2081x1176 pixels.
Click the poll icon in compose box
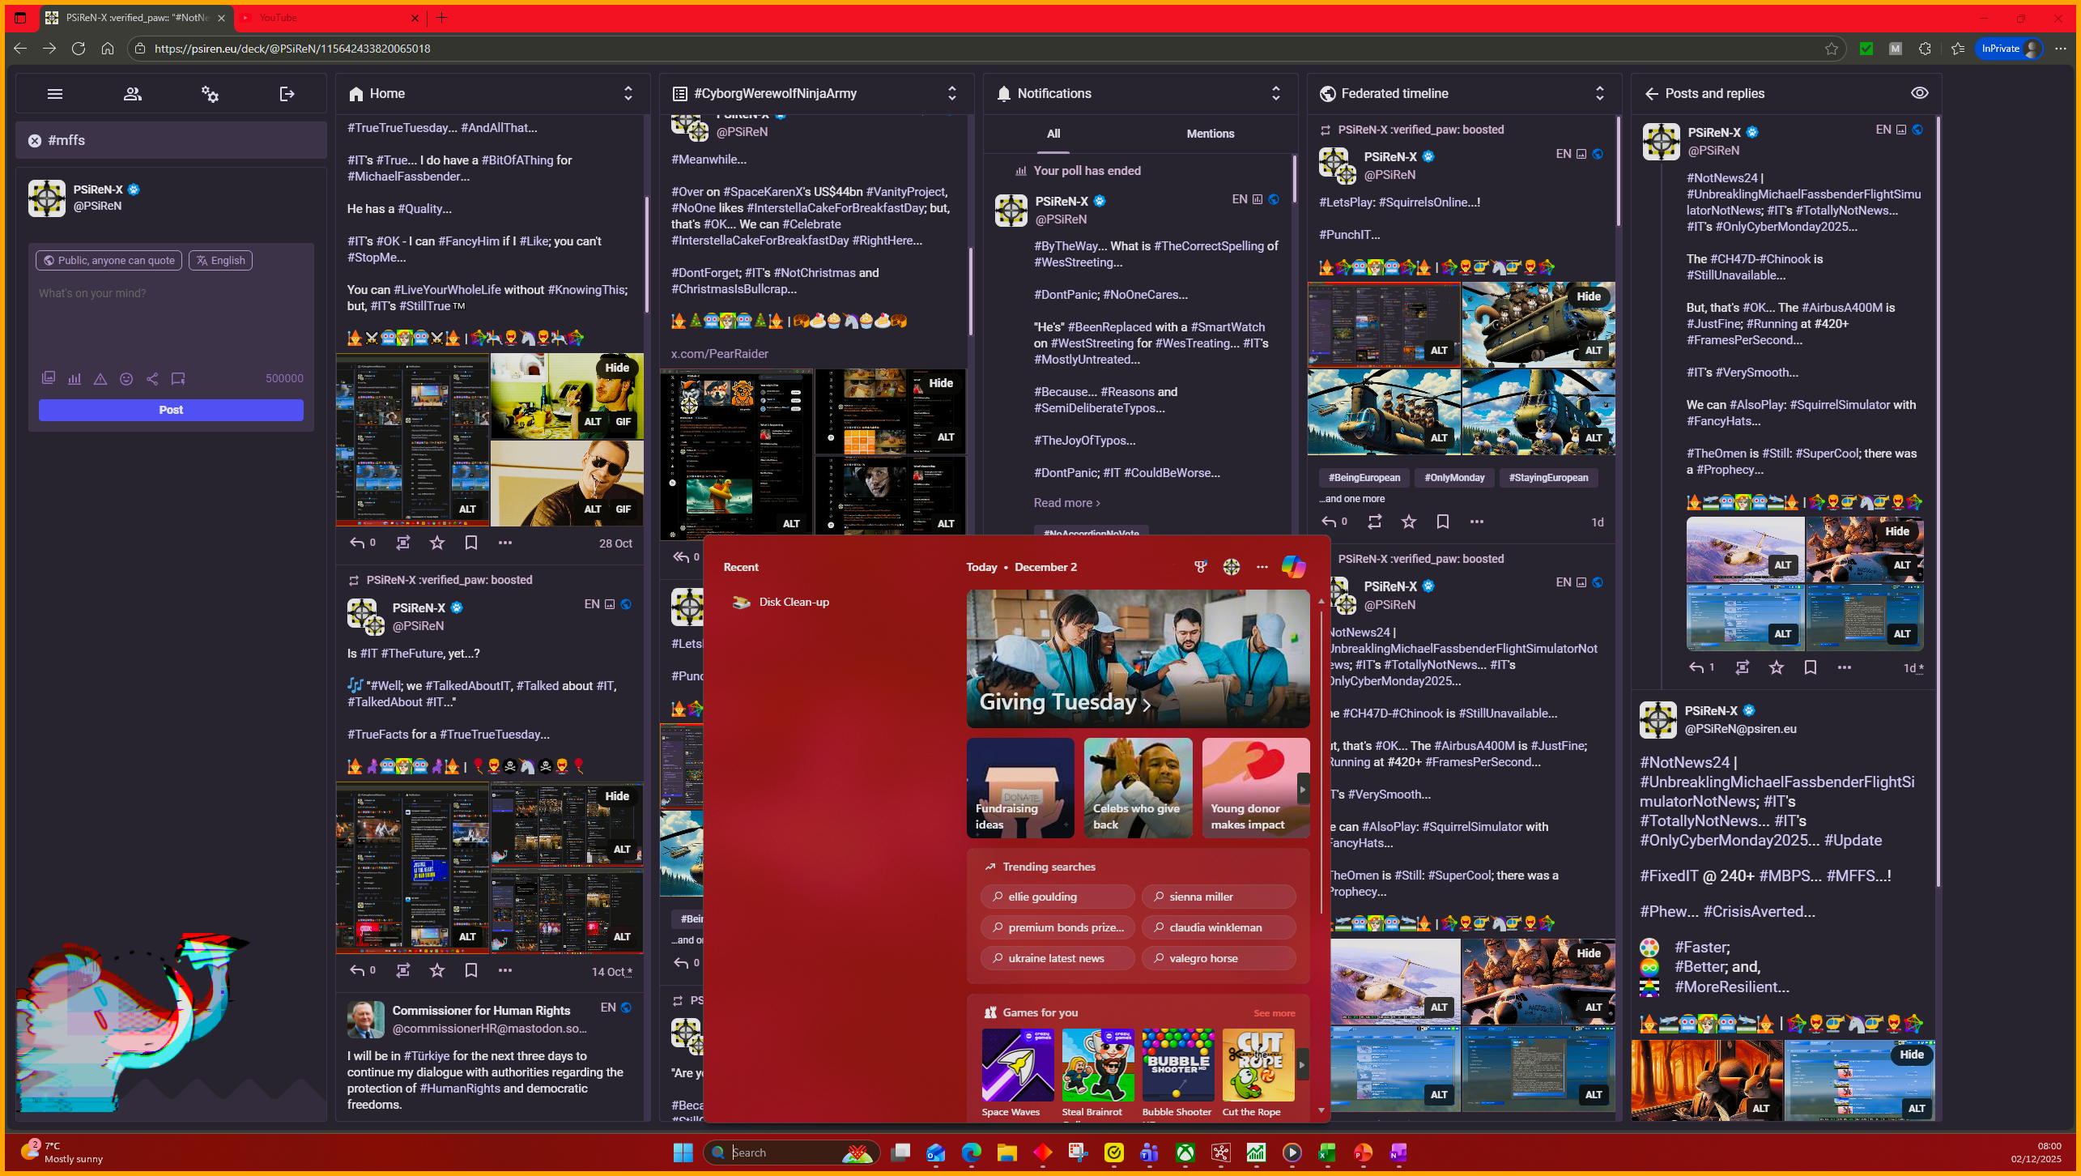pos(74,378)
